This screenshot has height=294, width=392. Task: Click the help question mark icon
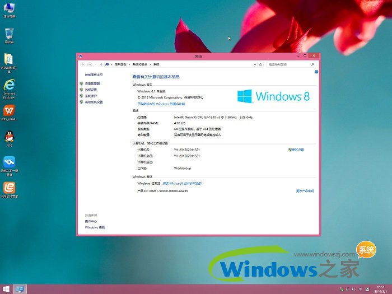point(316,72)
